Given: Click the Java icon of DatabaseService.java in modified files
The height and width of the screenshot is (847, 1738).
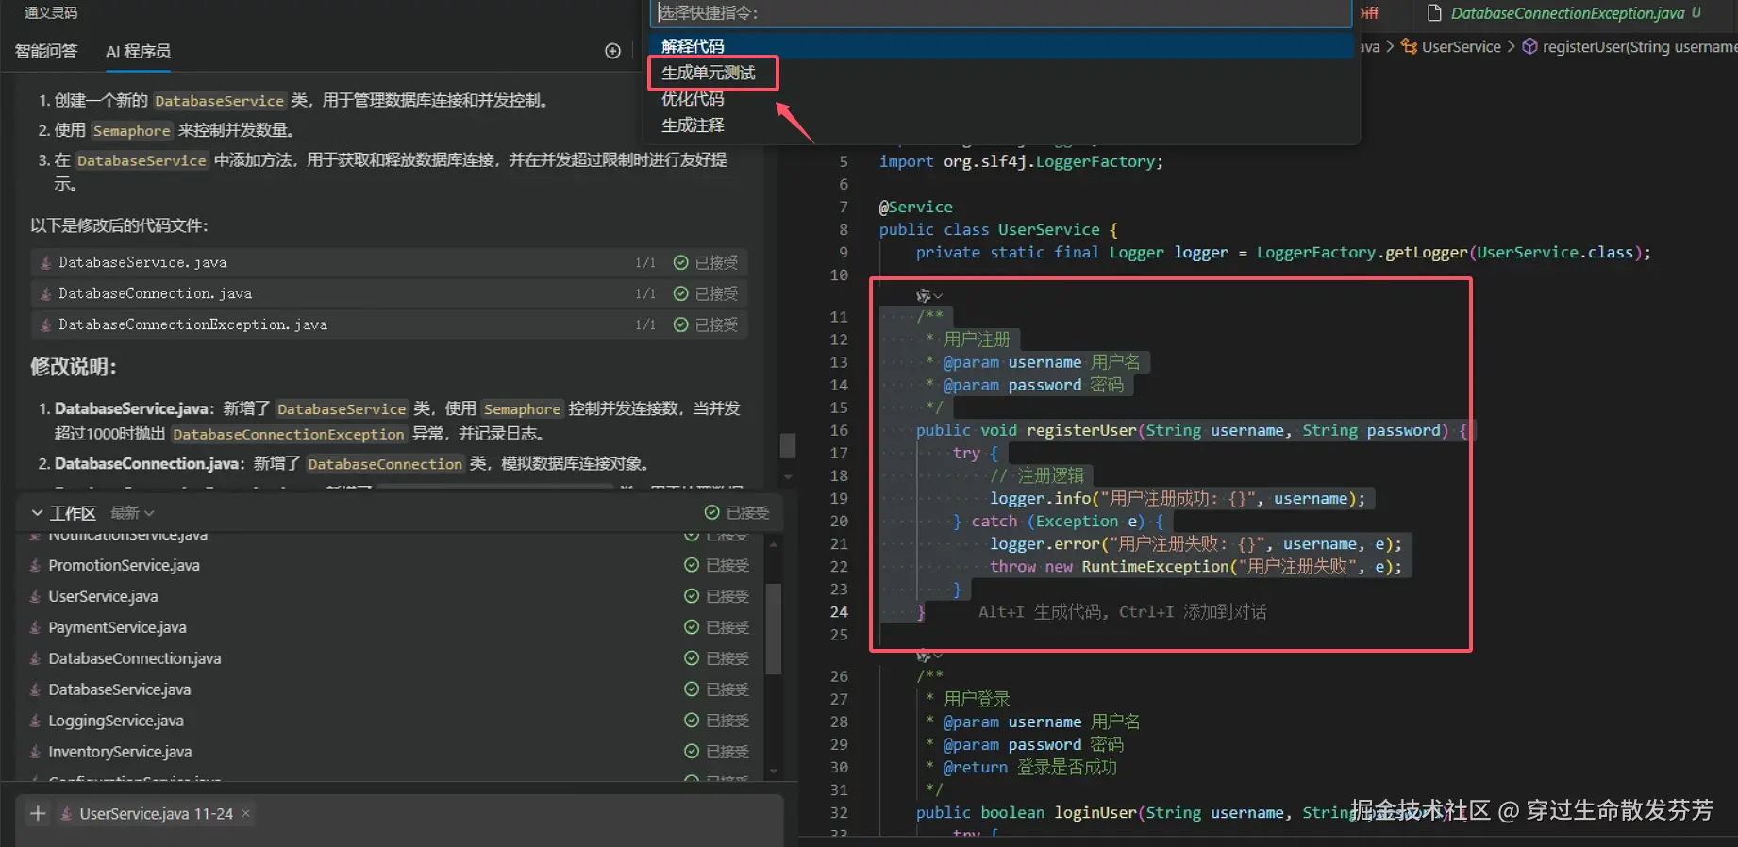Looking at the screenshot, I should (x=45, y=262).
